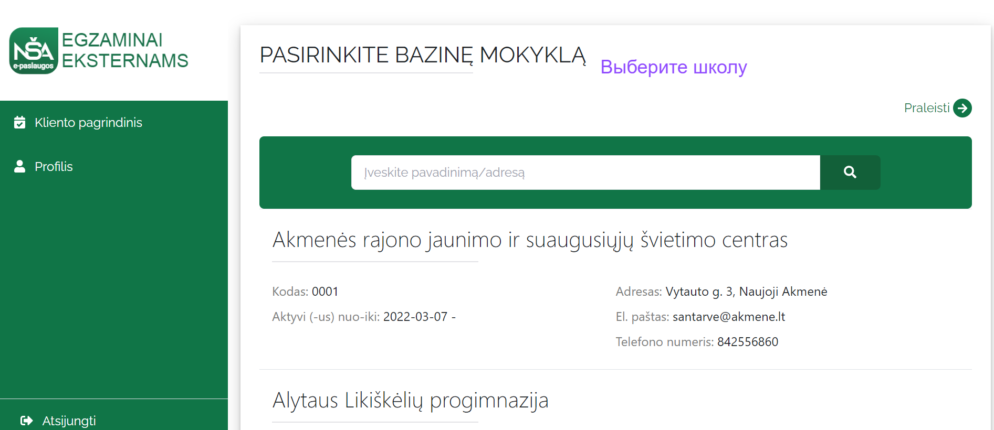
Task: Skip selection with Praleisti link
Action: click(927, 108)
